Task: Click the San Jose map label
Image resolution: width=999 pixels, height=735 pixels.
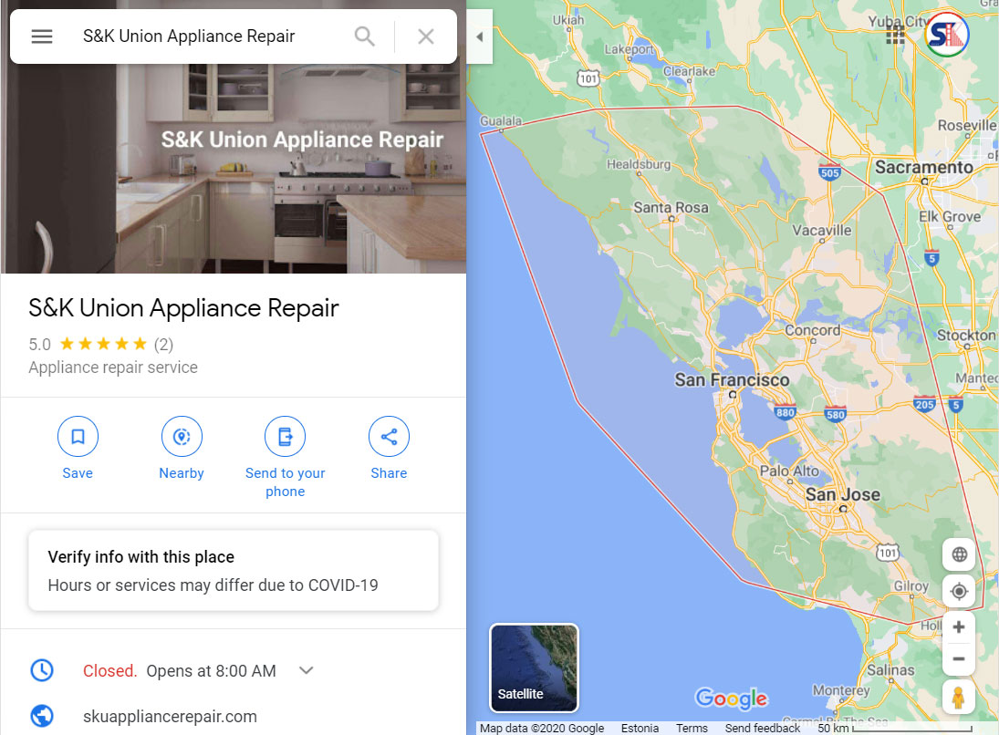Action: coord(843,495)
